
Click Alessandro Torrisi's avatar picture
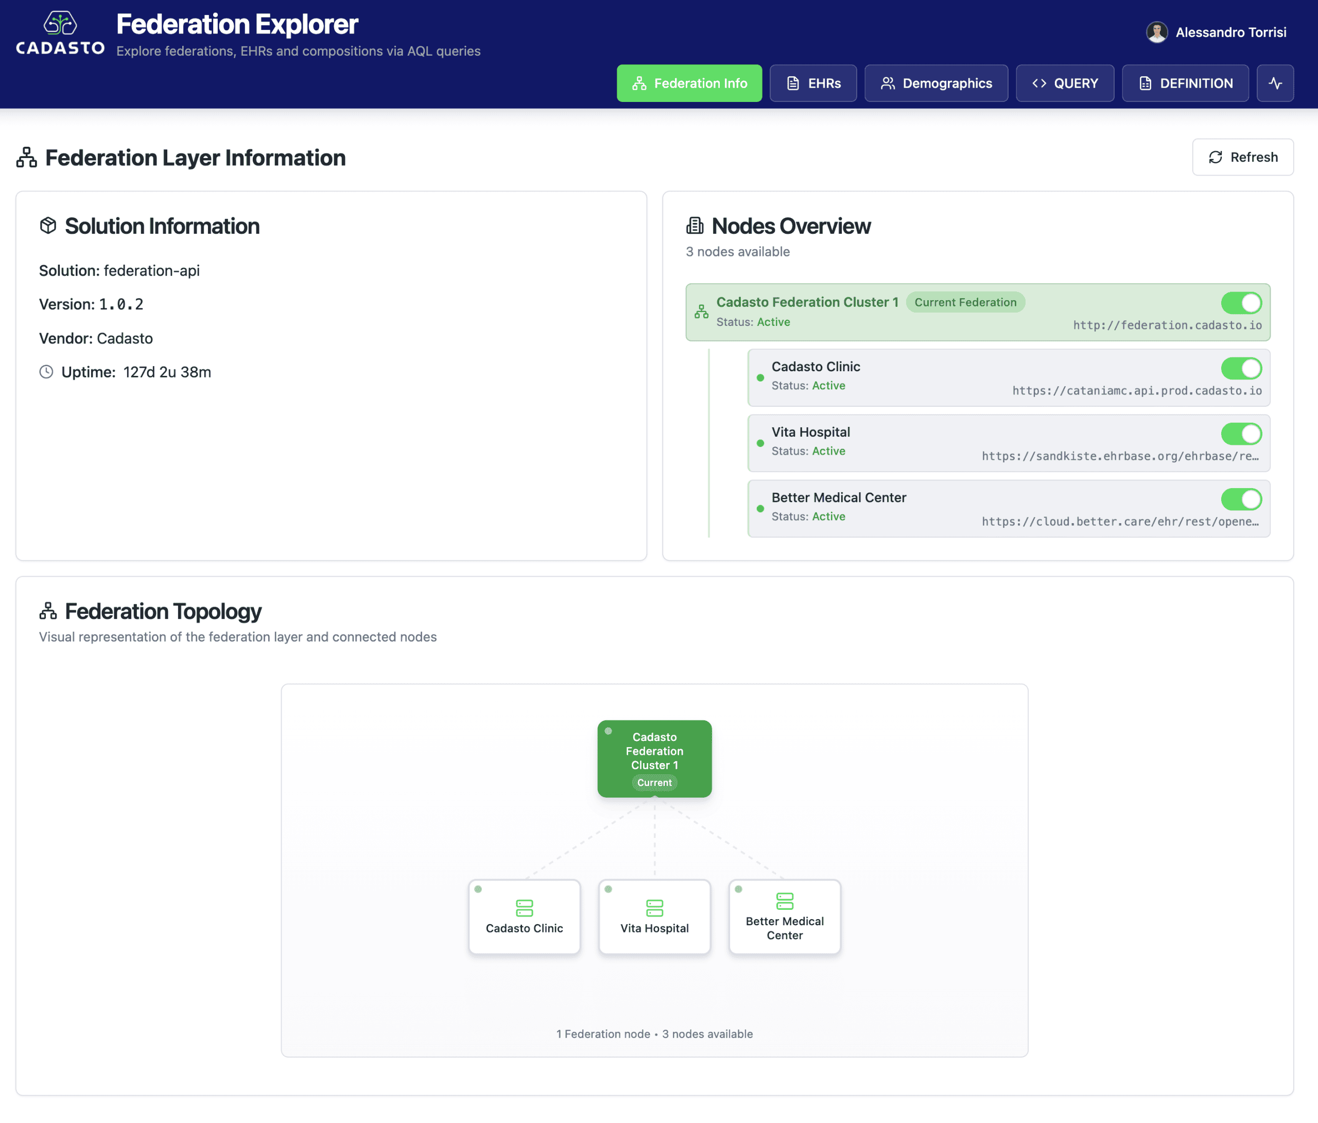1156,32
